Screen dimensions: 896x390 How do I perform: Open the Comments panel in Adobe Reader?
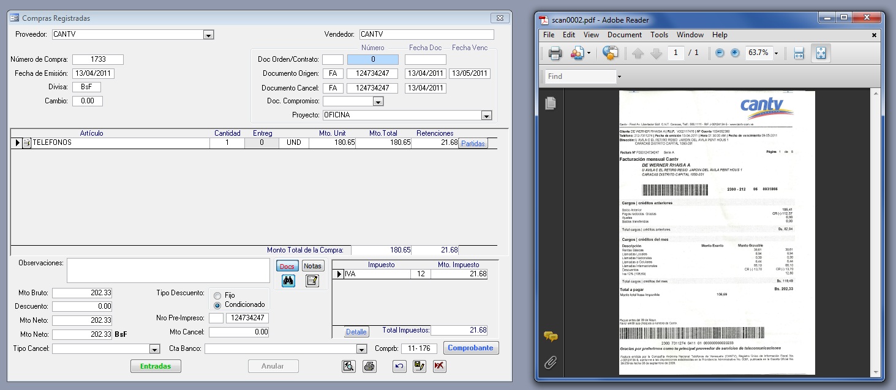click(551, 337)
